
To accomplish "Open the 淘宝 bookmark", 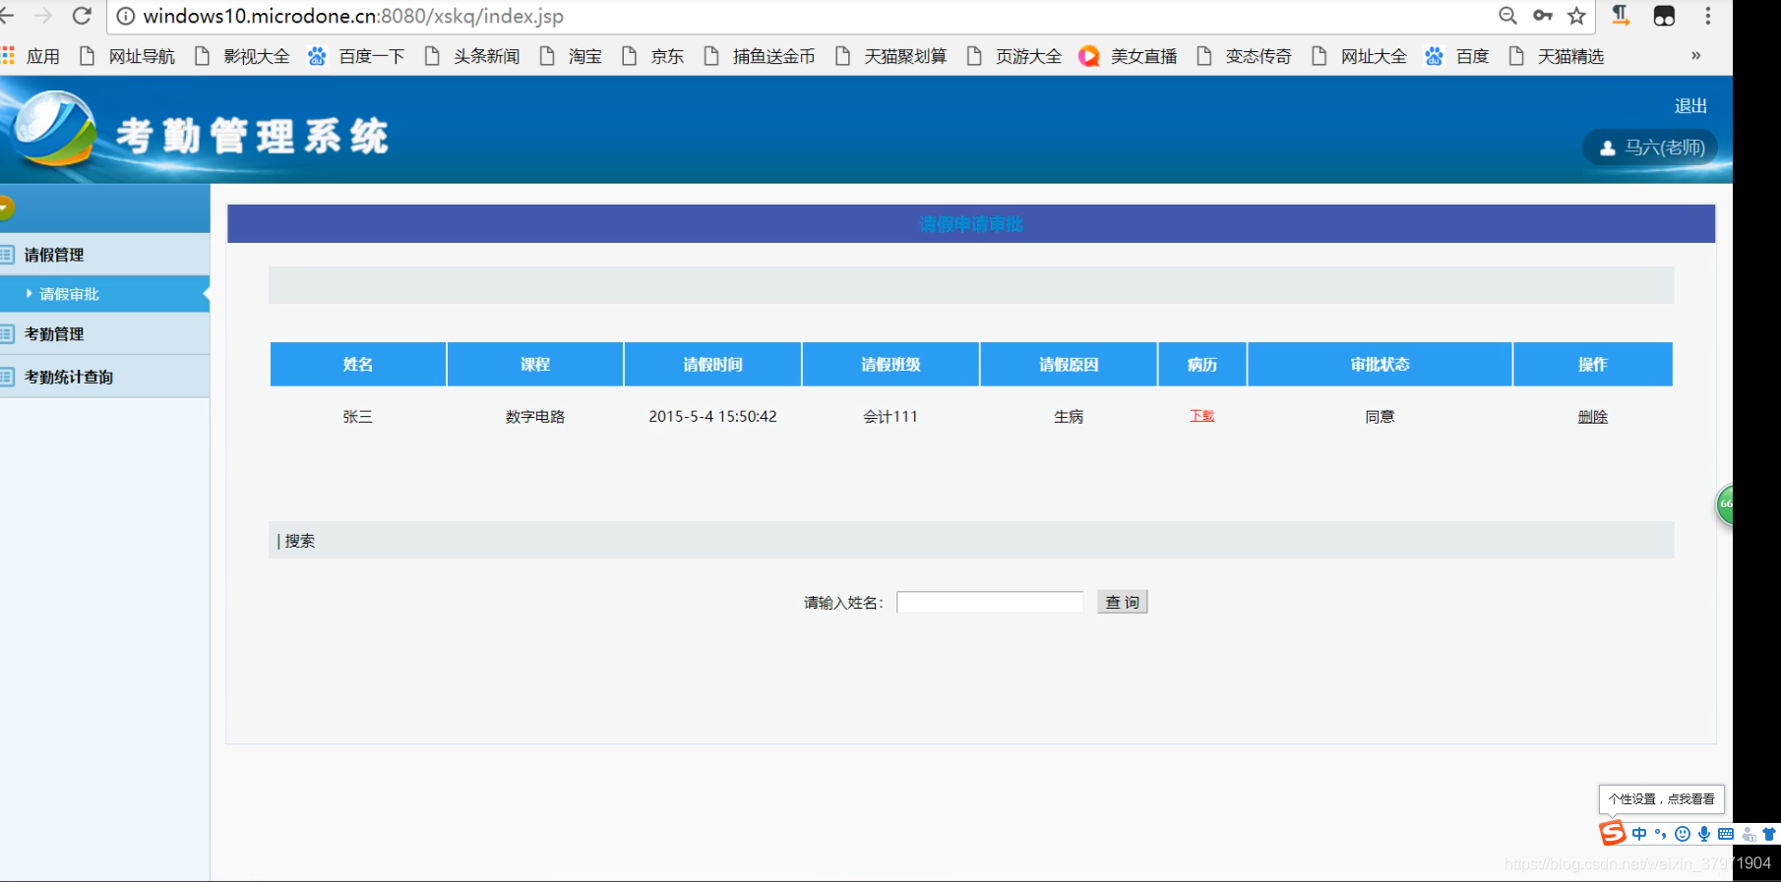I will coord(572,56).
